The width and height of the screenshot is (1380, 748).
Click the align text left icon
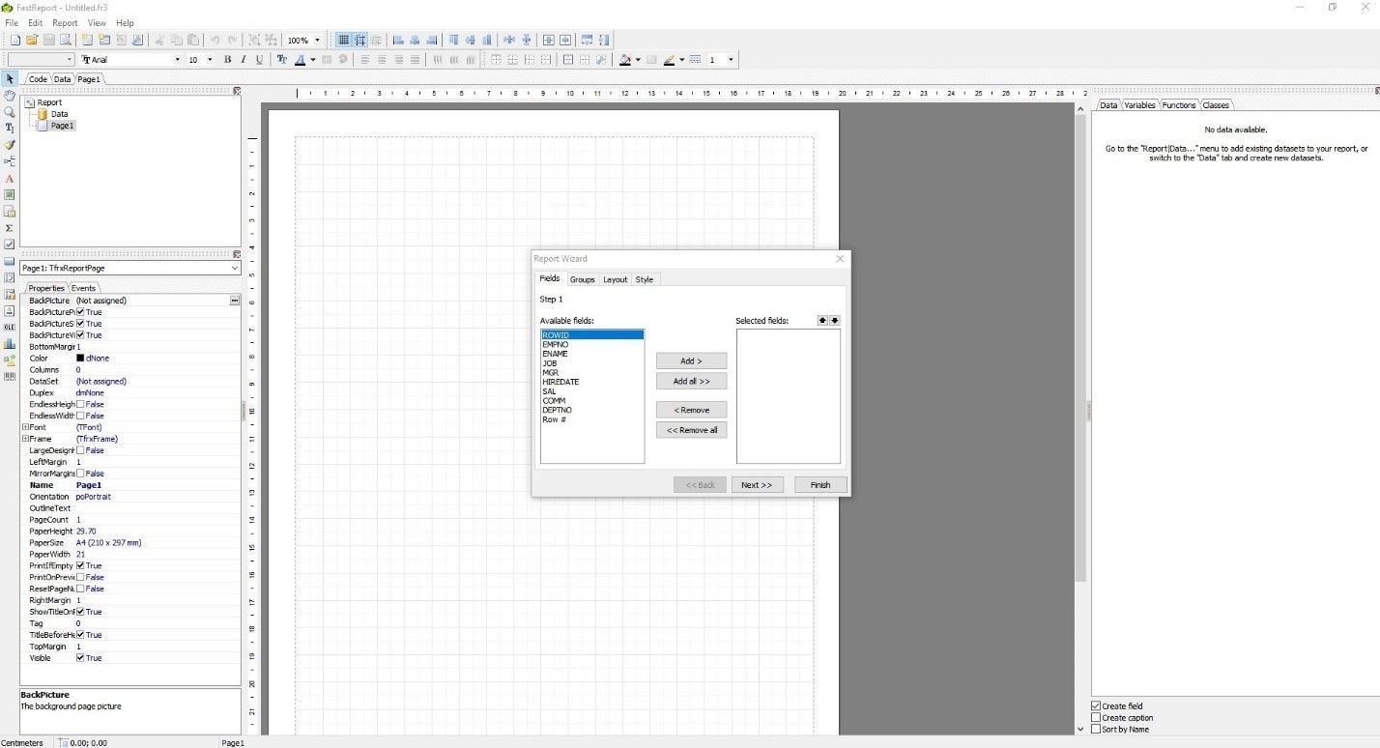(x=365, y=60)
